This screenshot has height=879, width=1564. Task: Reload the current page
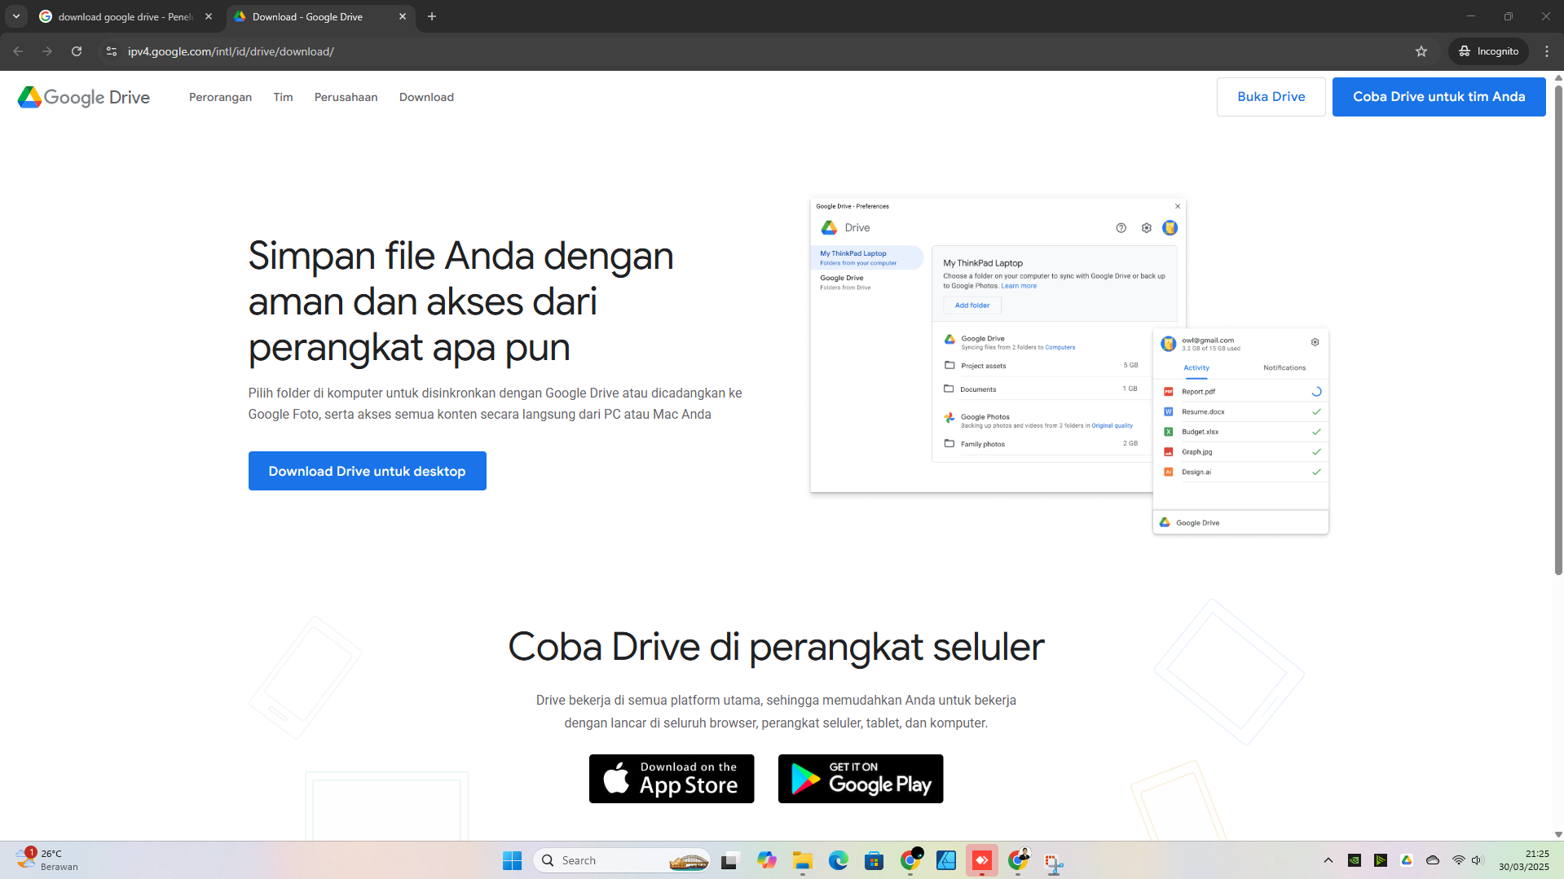[x=77, y=51]
